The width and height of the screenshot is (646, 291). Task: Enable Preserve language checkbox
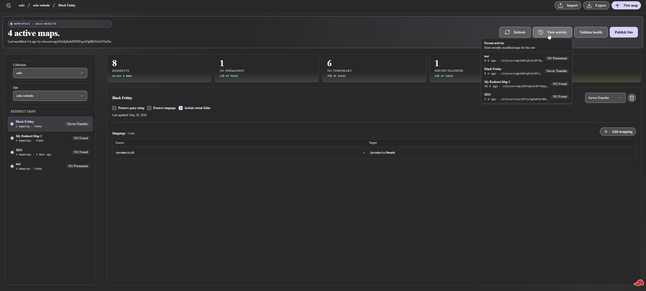pos(149,108)
